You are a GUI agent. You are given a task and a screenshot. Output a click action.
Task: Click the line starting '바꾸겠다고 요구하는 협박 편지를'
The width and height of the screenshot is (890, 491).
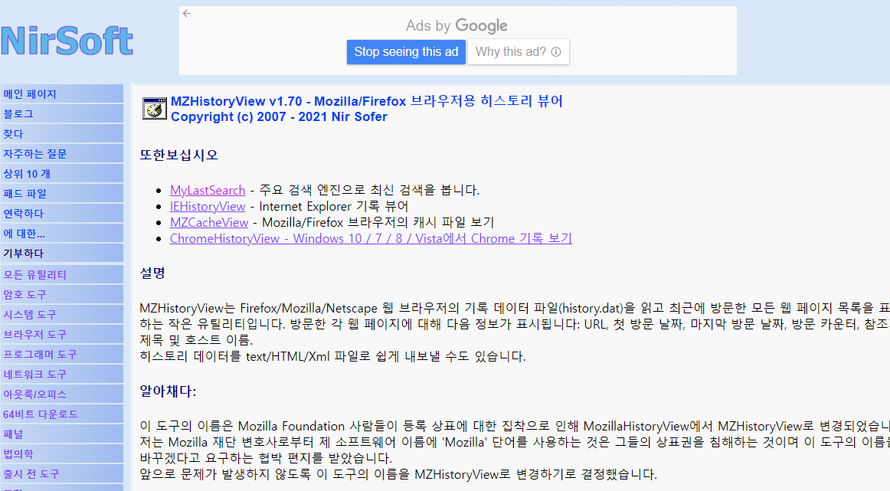click(266, 458)
